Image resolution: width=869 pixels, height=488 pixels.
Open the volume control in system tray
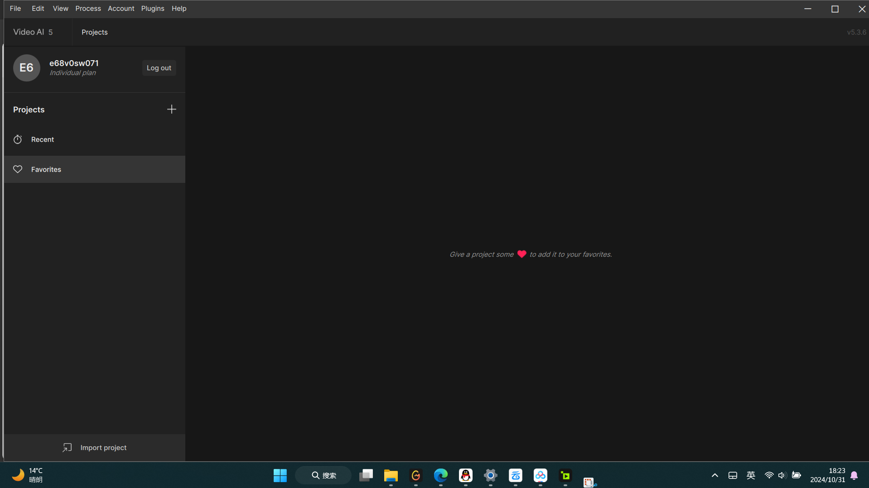coord(782,475)
